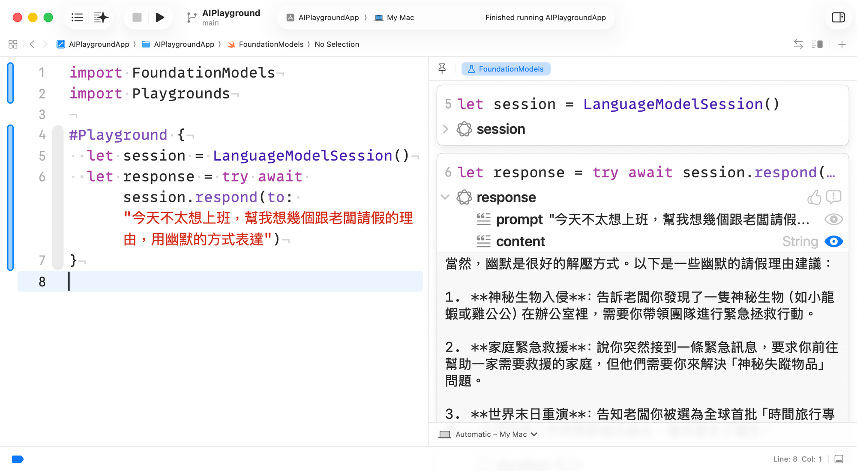Pin the canvas results panel
The height and width of the screenshot is (471, 857).
442,69
